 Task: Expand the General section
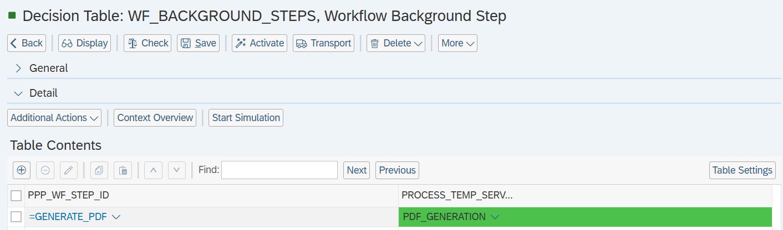click(x=18, y=68)
